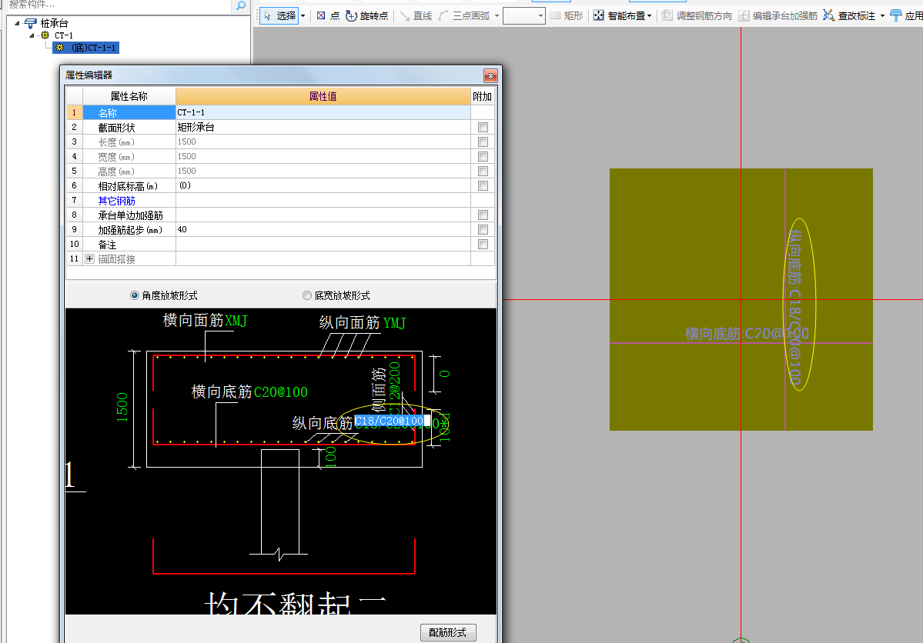Tick the 截面形状 附加 checkbox
This screenshot has height=643, width=923.
(x=483, y=127)
